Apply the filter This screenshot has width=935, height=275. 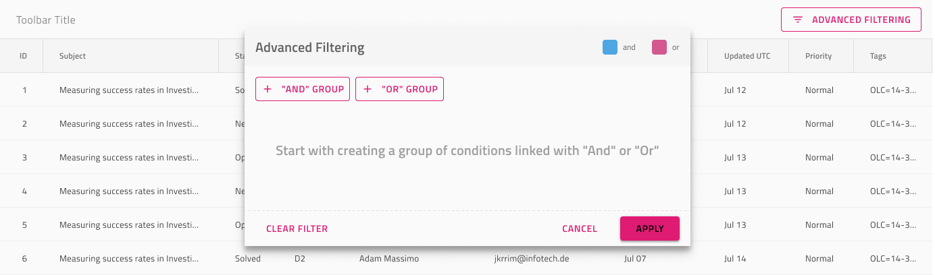[650, 228]
